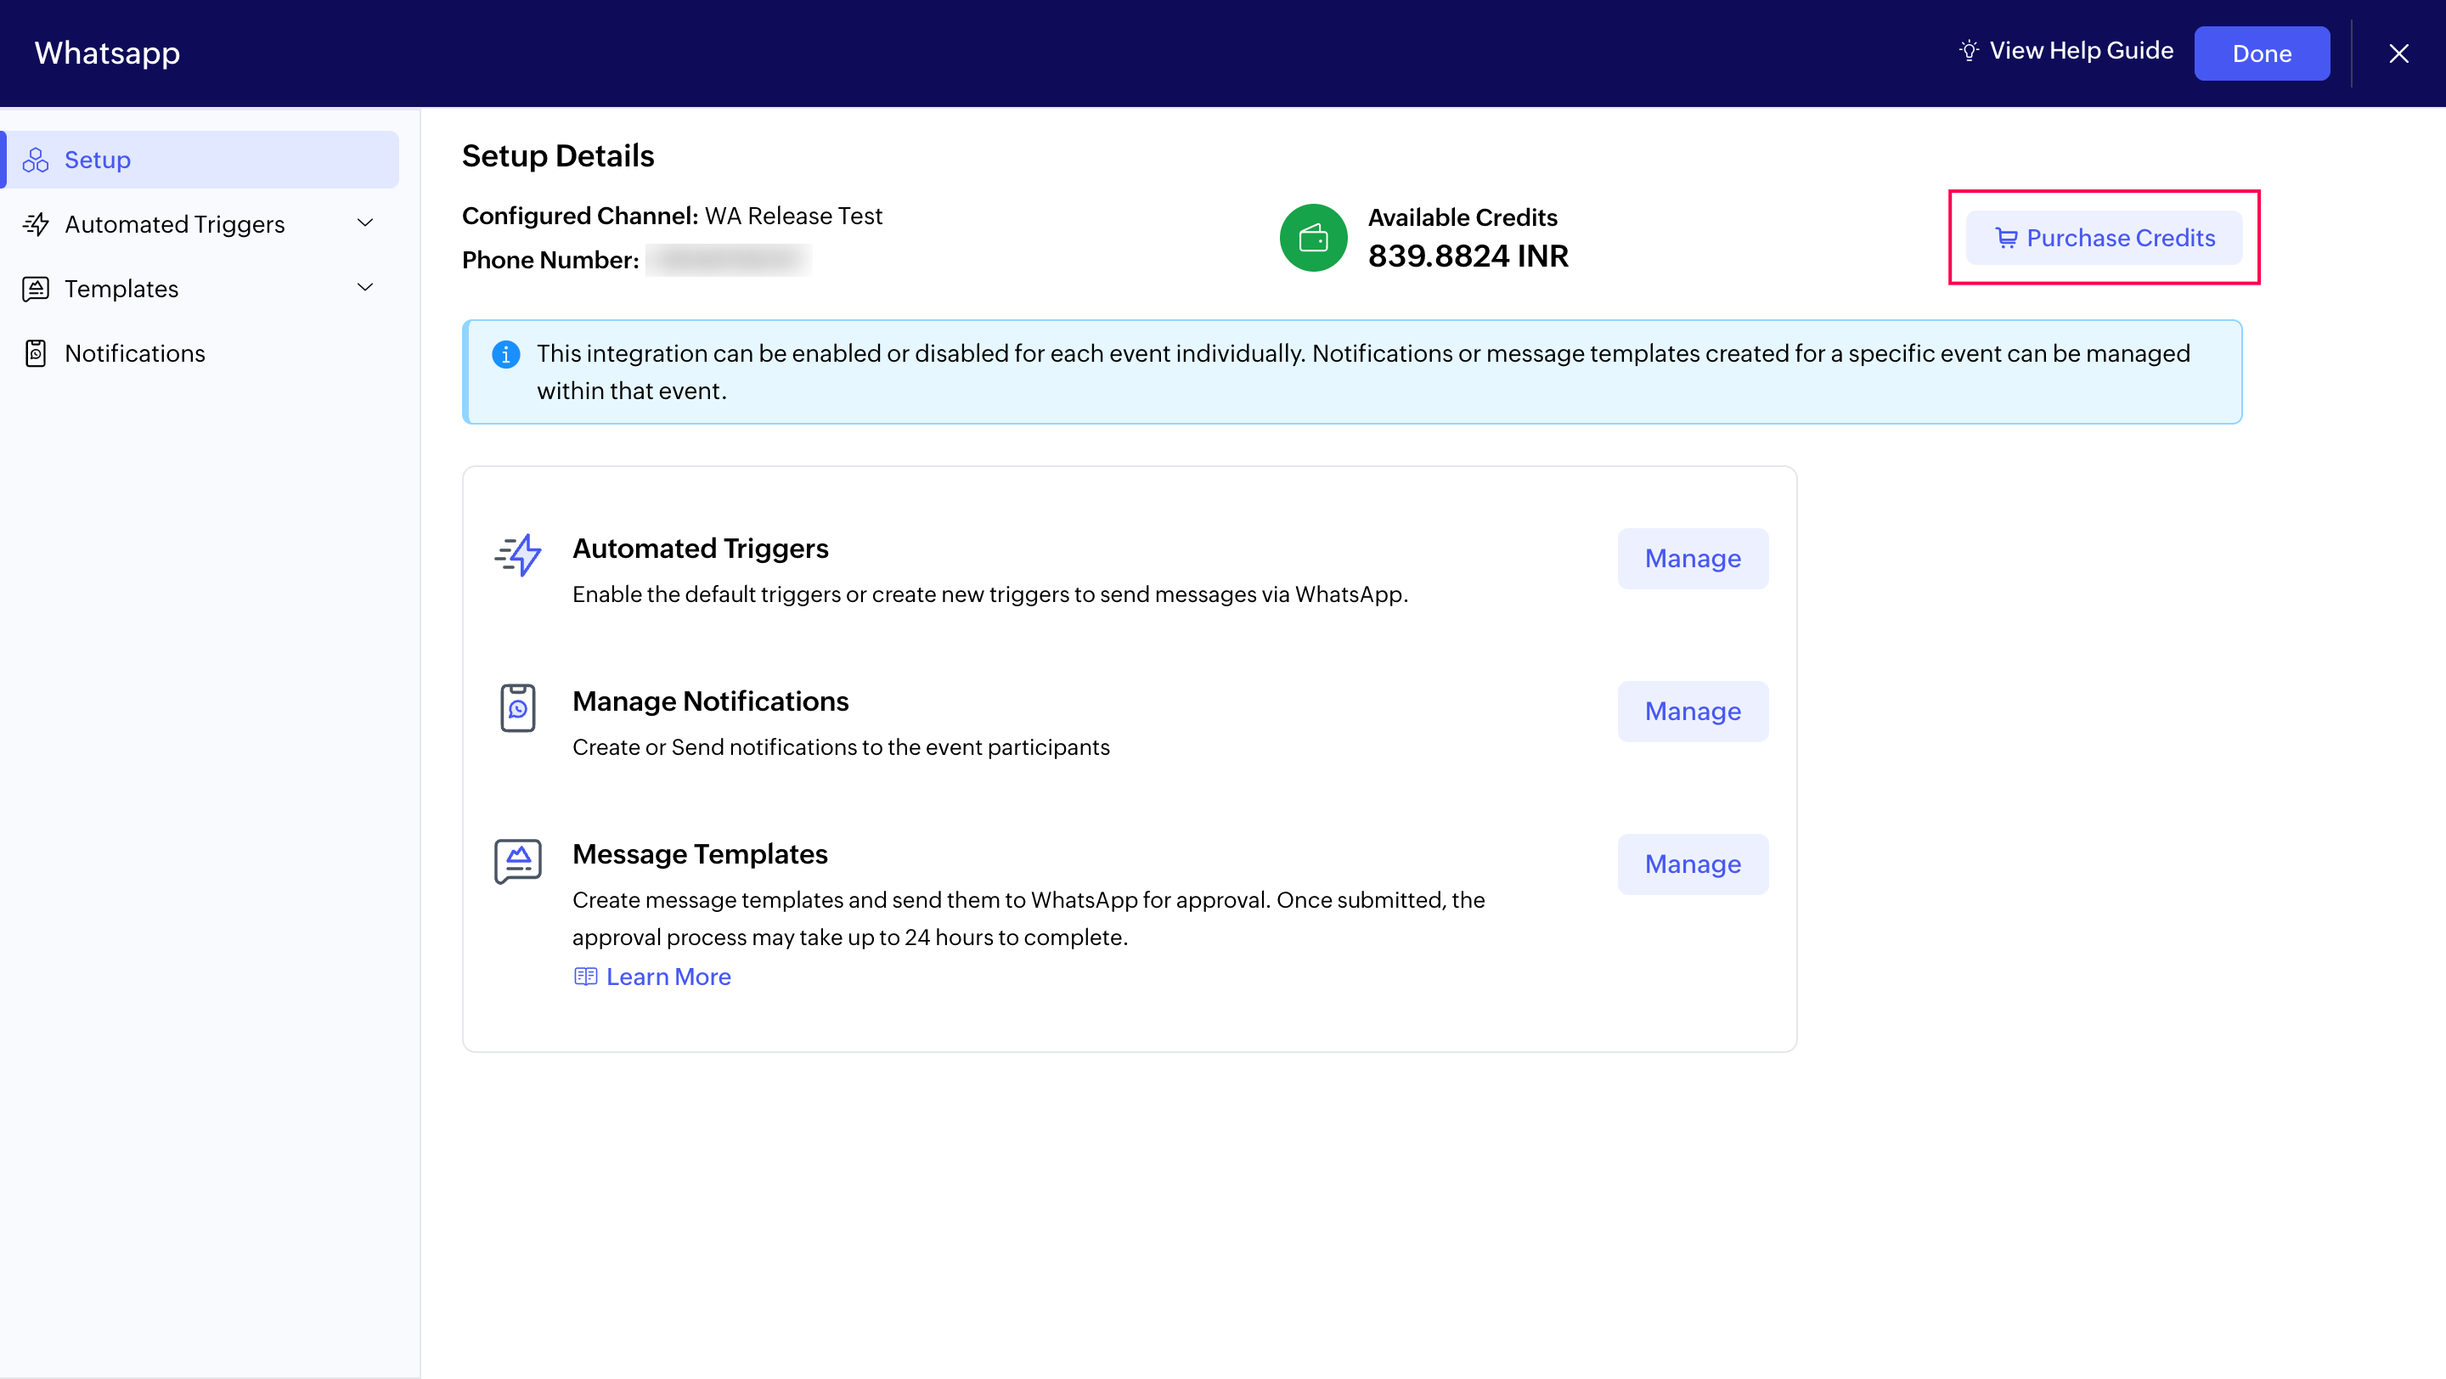Viewport: 2446px width, 1379px height.
Task: Click the Manage Notifications phone icon
Action: 517,708
